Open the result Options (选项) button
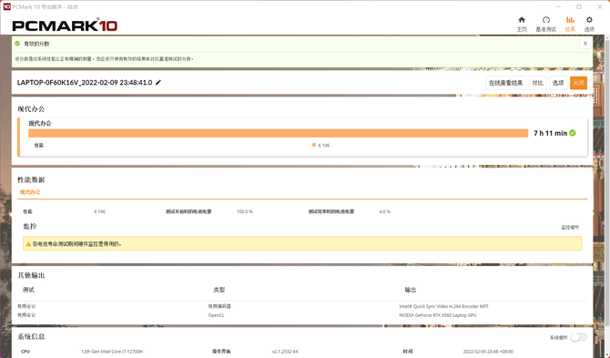610x358 pixels. coord(558,83)
